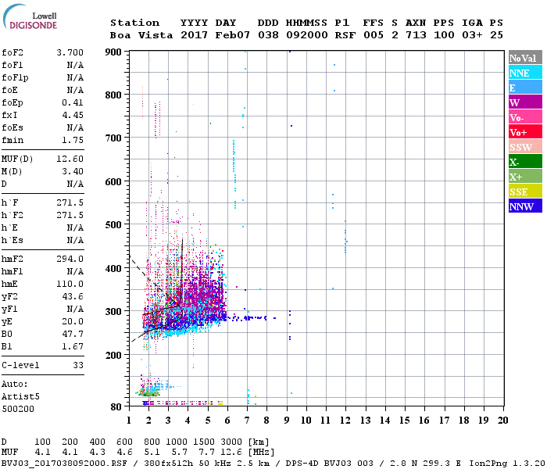Select the SSE yellow legend swatch
547x469 pixels.
pos(525,192)
